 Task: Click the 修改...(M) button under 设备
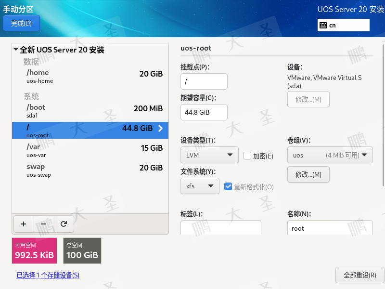[x=308, y=99]
